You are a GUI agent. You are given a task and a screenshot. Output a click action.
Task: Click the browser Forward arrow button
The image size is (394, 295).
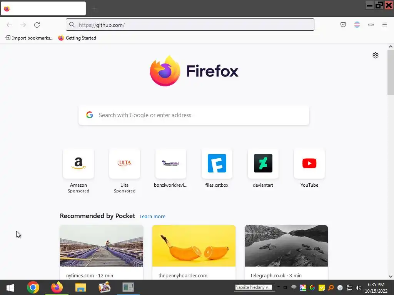(x=23, y=25)
